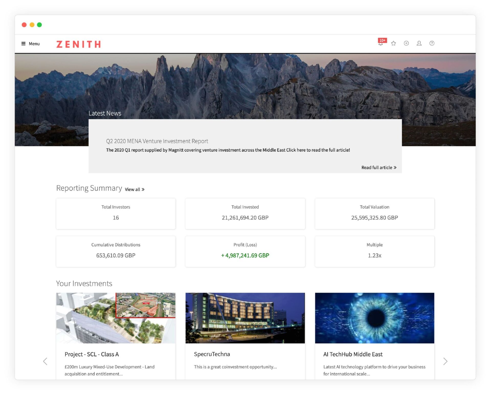Expand investments with the right carousel chevron
491x395 pixels.
tap(445, 361)
